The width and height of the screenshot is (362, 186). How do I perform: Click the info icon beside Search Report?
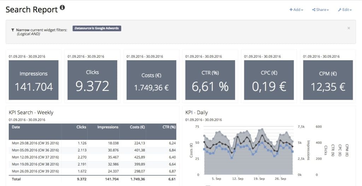click(x=63, y=8)
